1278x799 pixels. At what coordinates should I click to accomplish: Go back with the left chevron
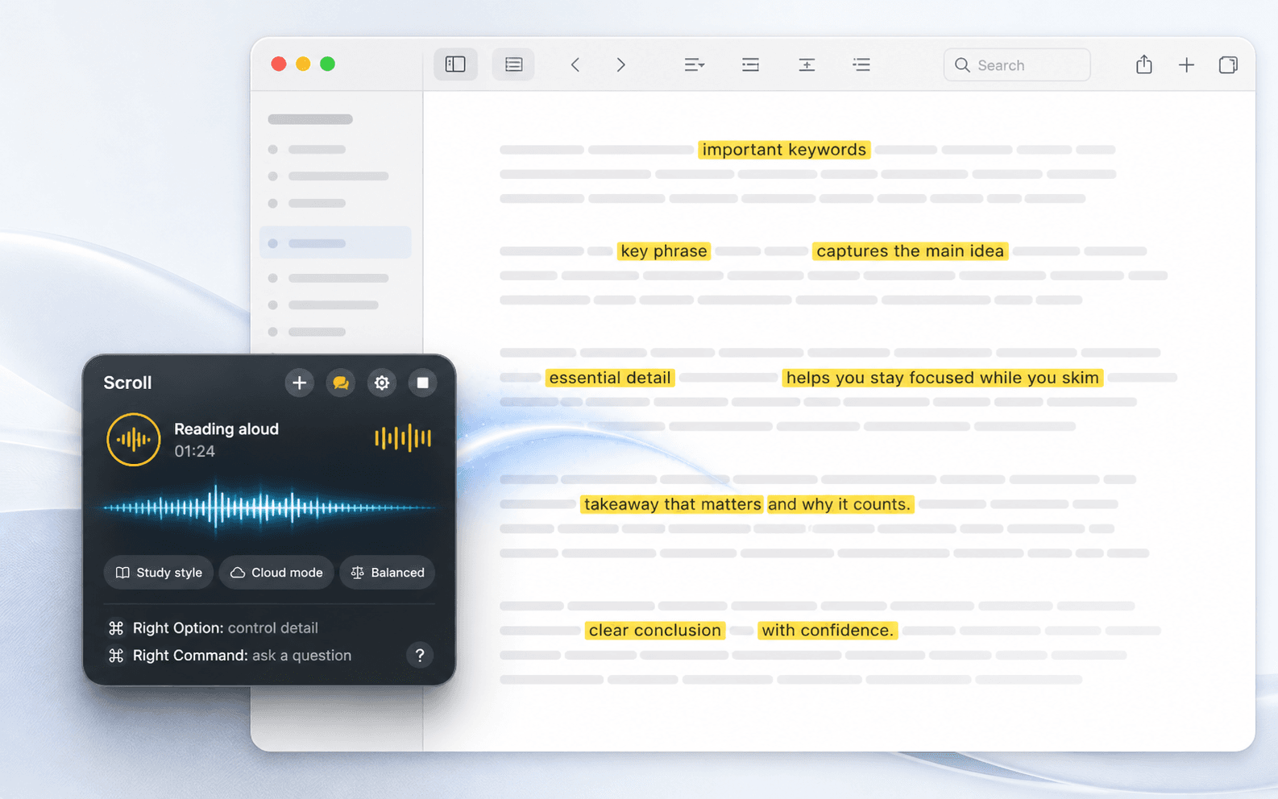coord(575,64)
